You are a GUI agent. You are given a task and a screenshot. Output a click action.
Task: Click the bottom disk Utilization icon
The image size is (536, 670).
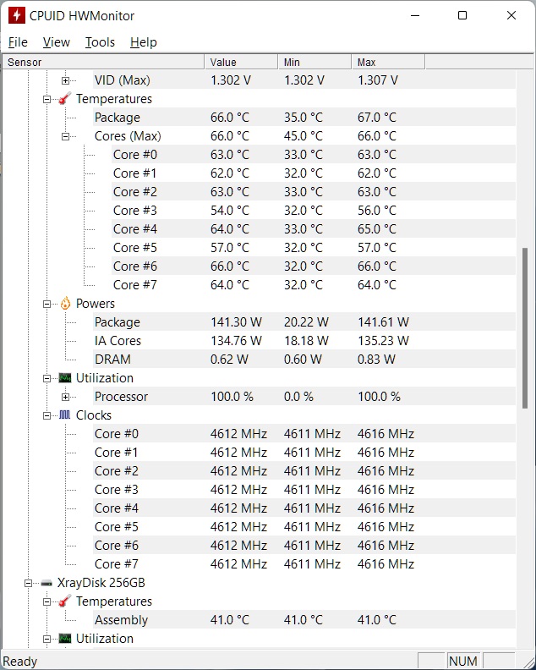(x=65, y=639)
